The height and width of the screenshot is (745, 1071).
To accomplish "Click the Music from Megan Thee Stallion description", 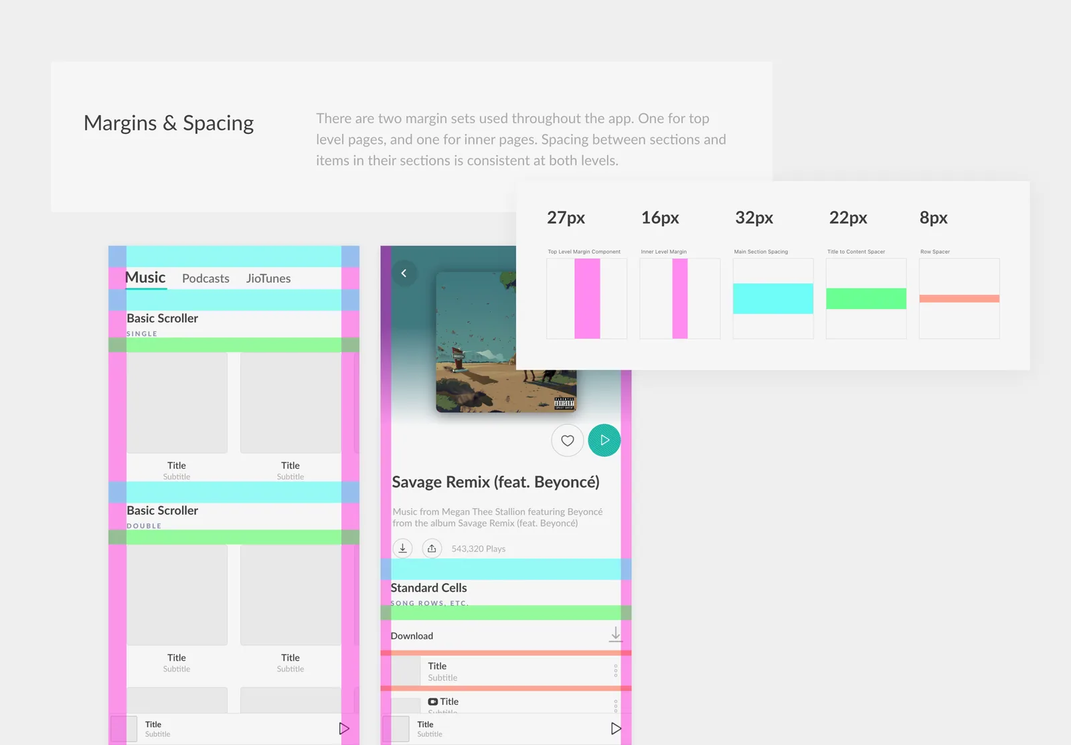I will coord(497,517).
